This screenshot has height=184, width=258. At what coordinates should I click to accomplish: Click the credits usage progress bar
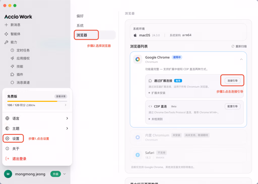pos(37,101)
